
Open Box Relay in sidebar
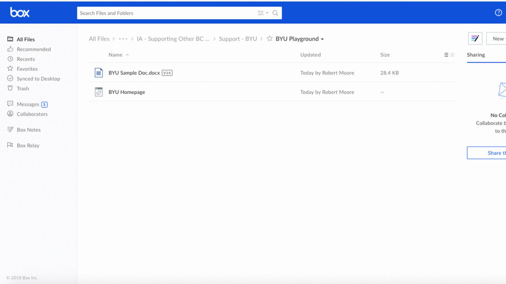tap(28, 146)
